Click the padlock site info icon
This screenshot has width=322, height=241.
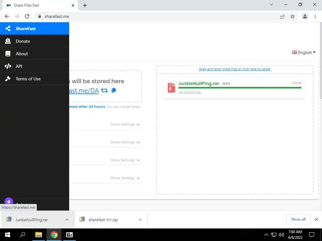pyautogui.click(x=40, y=16)
